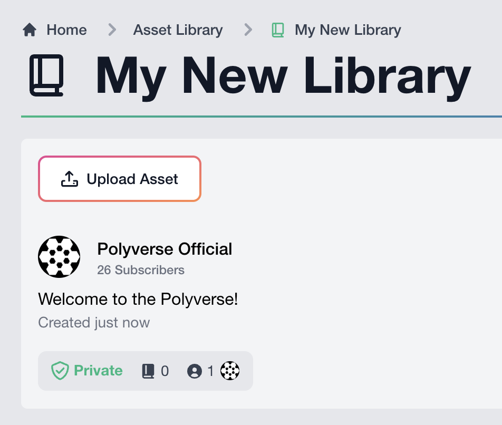Click the Welcome to the Polyverse! description
This screenshot has width=502, height=425.
pyautogui.click(x=138, y=299)
